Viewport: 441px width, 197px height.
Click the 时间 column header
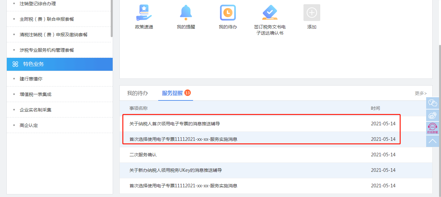(375, 108)
